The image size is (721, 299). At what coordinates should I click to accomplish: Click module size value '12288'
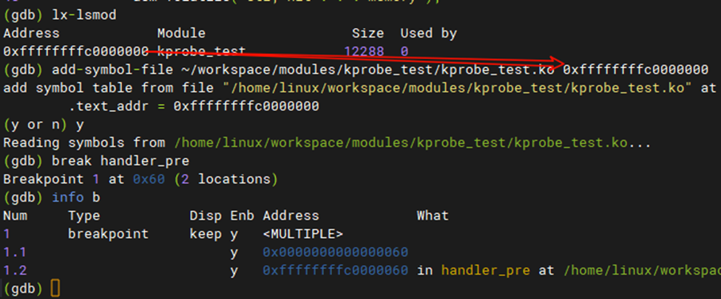(x=364, y=52)
